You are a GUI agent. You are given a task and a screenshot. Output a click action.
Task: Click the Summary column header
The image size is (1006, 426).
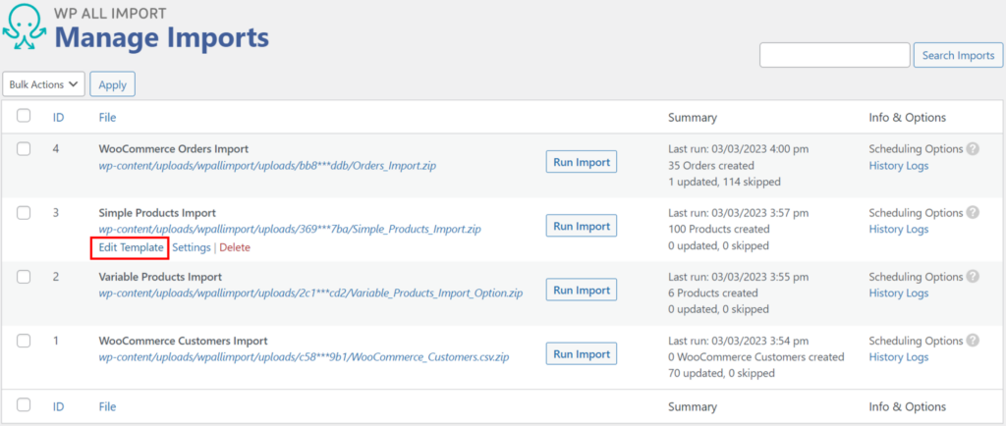693,117
